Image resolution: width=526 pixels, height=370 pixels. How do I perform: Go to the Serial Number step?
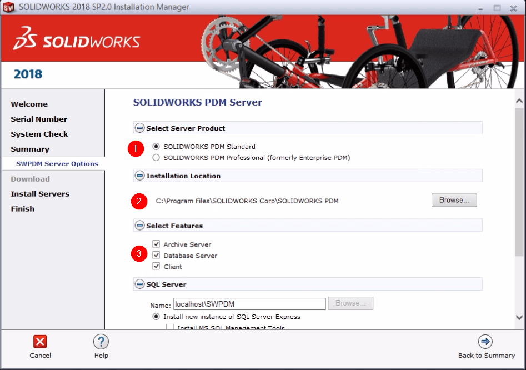pyautogui.click(x=39, y=119)
